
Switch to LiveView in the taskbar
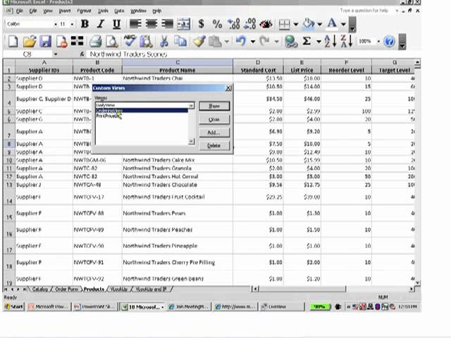(282, 307)
